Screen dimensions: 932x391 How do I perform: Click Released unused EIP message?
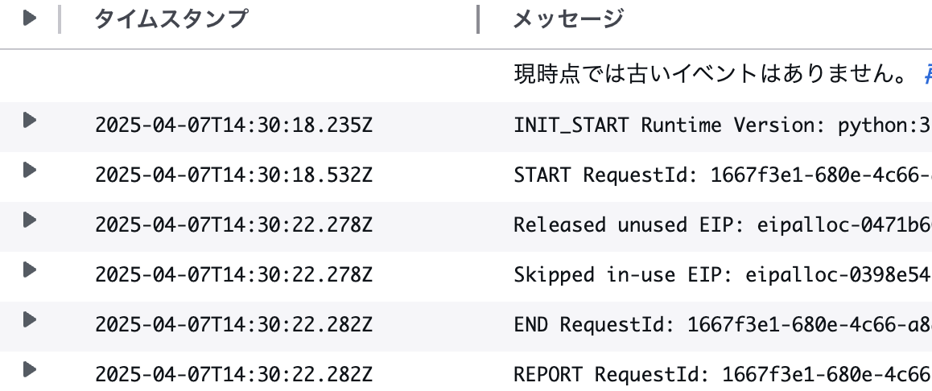click(723, 225)
